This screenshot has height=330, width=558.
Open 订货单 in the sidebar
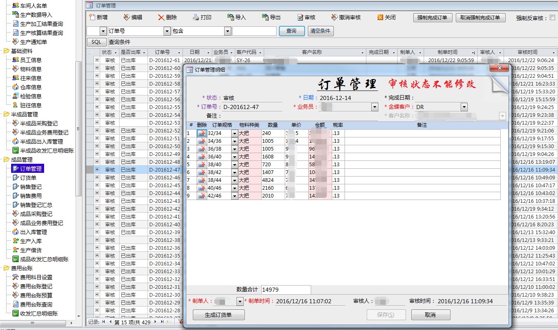coord(28,178)
